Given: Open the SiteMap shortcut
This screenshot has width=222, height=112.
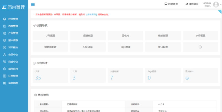Looking at the screenshot, I should (88, 47).
